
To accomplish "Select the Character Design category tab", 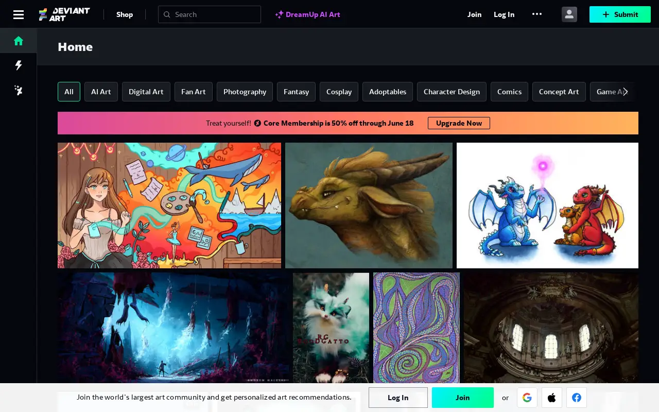I will point(452,92).
